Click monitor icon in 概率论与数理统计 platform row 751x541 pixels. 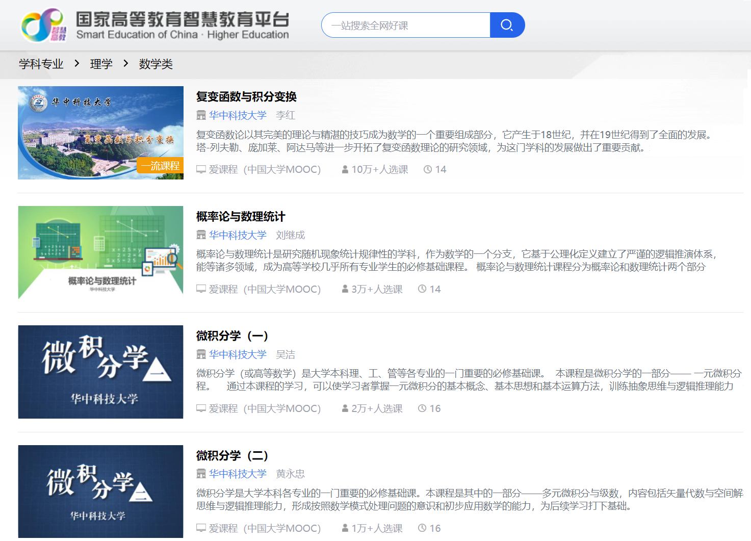[201, 289]
